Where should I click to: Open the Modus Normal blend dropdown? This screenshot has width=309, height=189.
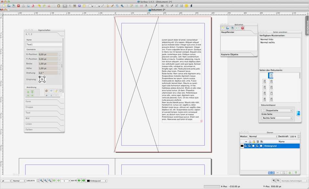point(262,137)
